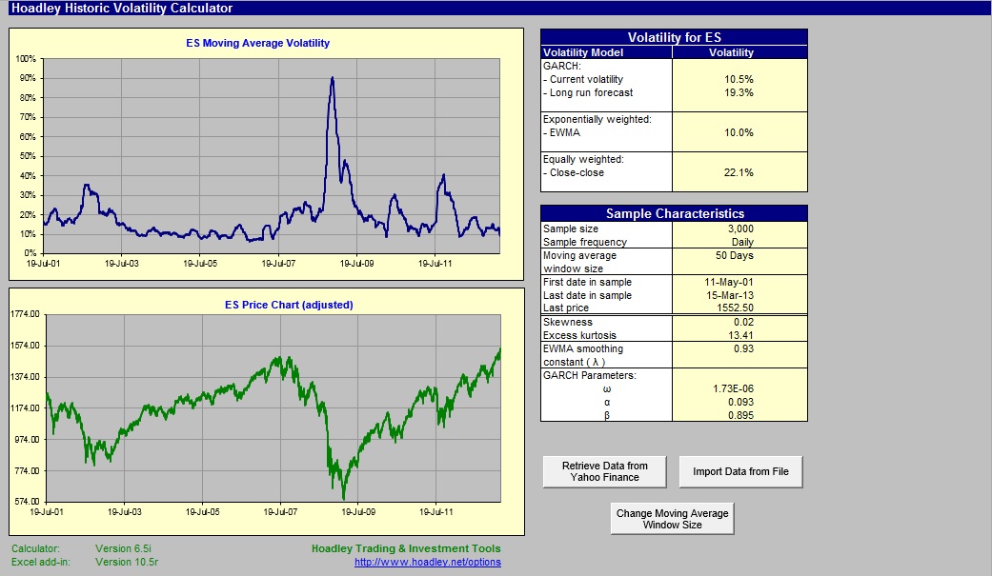992x576 pixels.
Task: Click the moving average window value 50 Days
Action: [734, 255]
